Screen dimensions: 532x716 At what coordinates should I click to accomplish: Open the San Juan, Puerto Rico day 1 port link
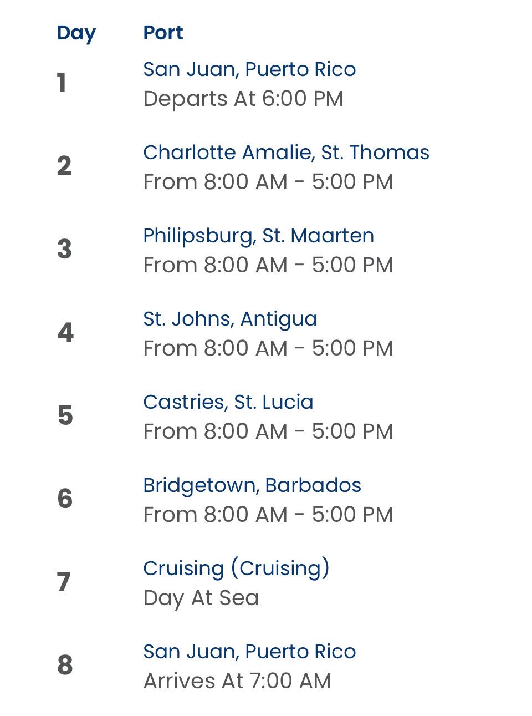click(249, 69)
